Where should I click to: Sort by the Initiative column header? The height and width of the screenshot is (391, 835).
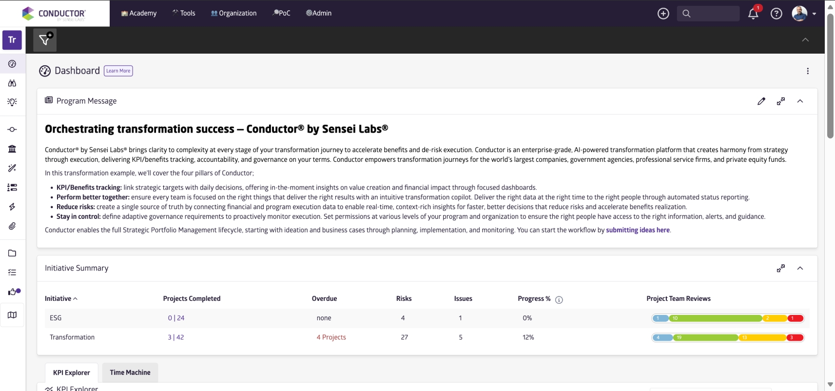61,299
